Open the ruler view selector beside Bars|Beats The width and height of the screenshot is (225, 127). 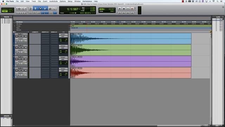[x=14, y=22]
